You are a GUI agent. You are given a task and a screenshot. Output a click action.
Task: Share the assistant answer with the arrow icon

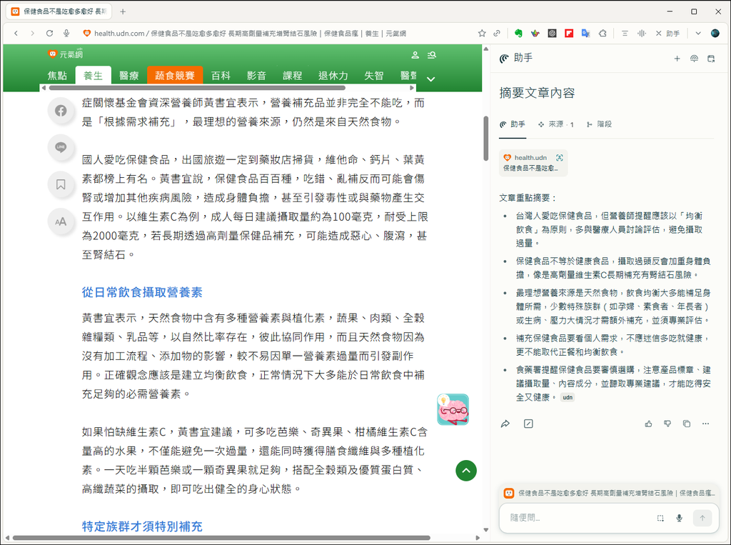505,424
